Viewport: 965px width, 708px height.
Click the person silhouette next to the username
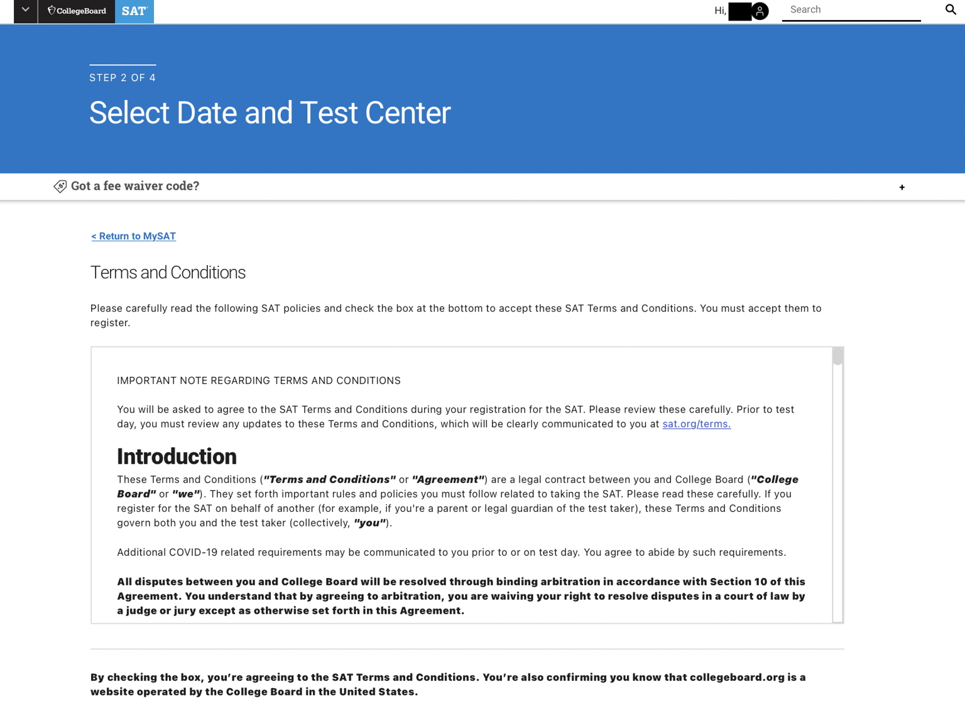[x=760, y=11]
